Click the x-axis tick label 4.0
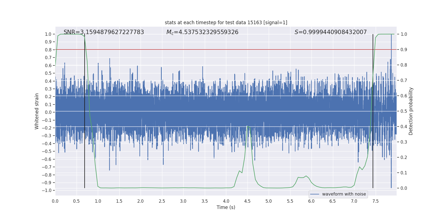441x220 pixels. 226,201
